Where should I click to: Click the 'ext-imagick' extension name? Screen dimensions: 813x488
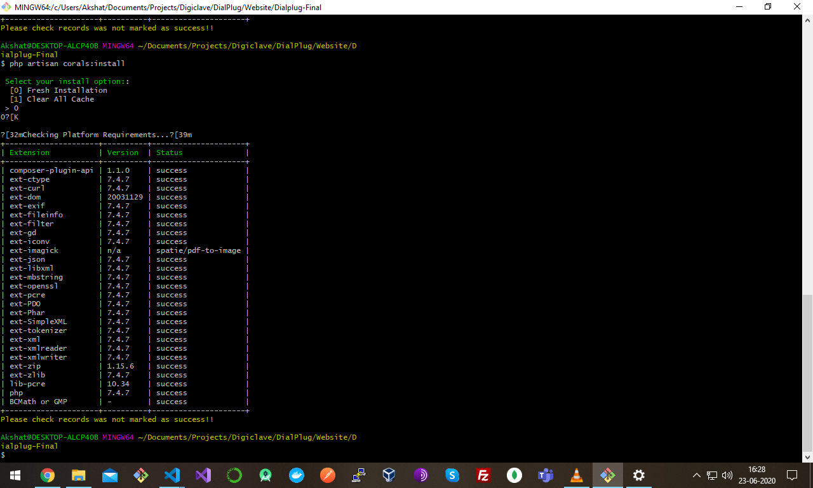click(34, 250)
